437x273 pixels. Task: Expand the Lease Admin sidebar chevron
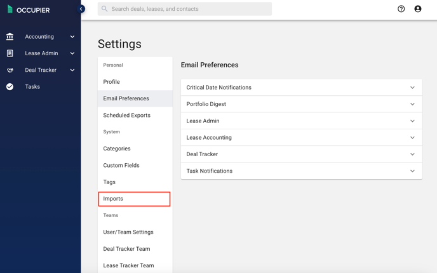(x=72, y=53)
